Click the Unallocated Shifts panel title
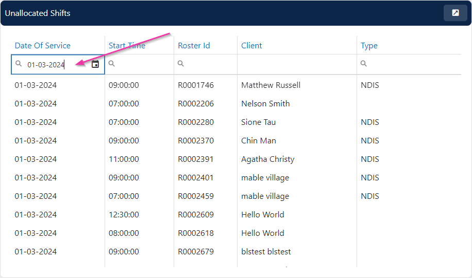Screen dimensions: 472x278 point(38,13)
